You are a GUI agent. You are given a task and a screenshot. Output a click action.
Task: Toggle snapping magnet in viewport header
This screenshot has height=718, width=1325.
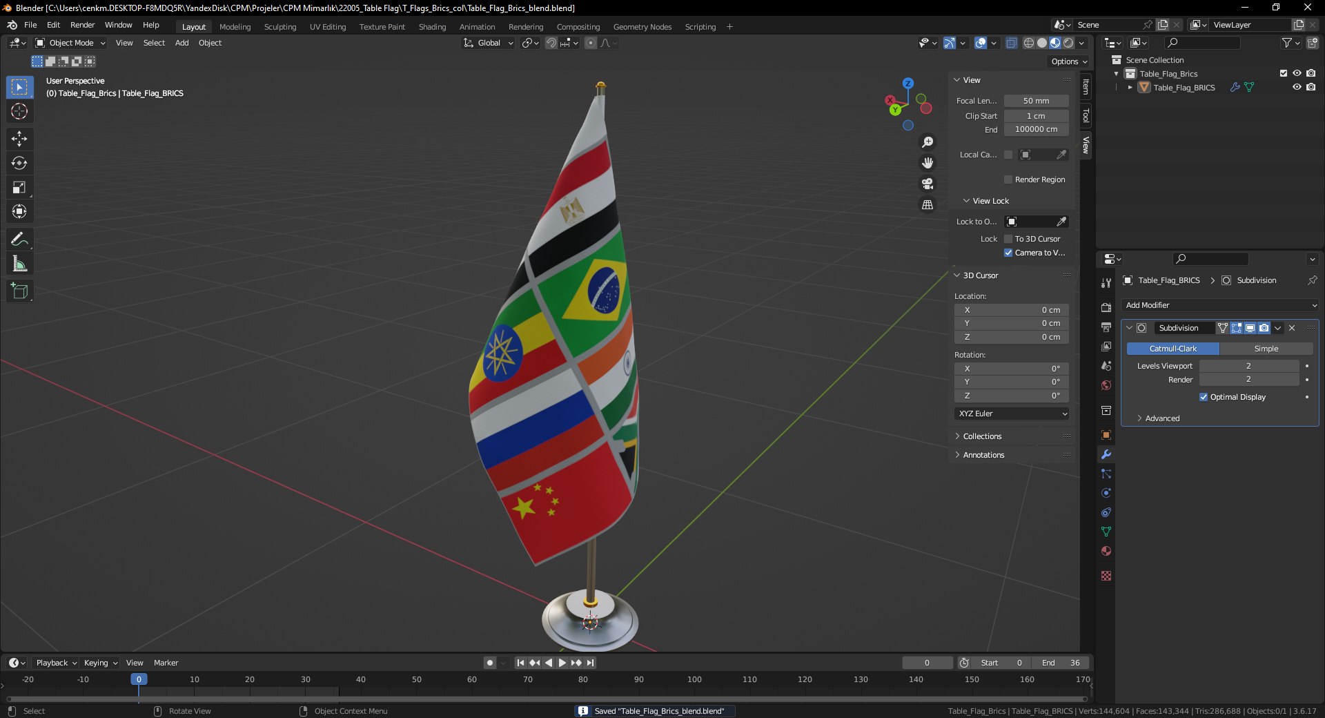[x=551, y=43]
